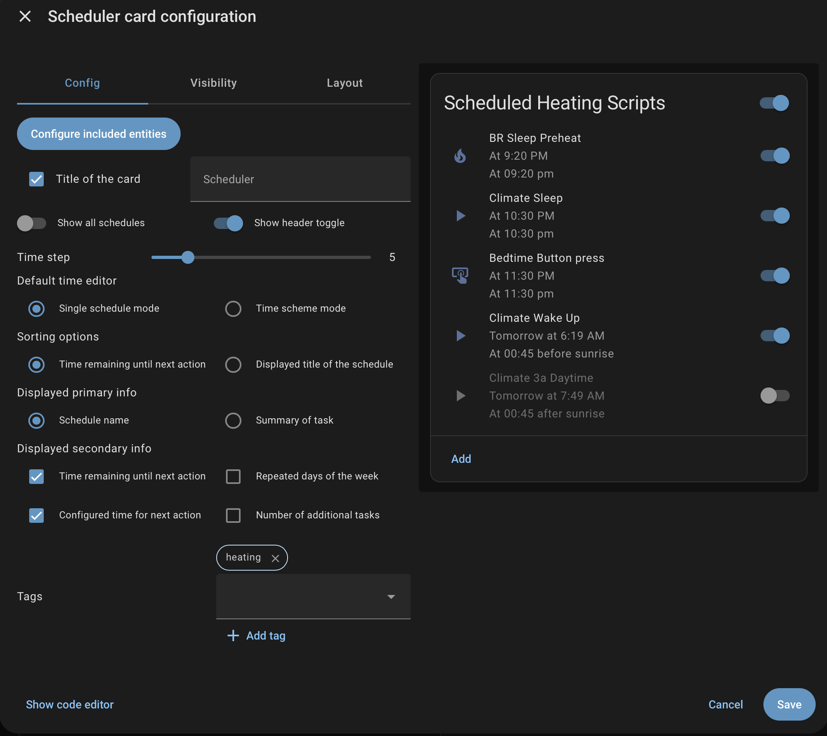Open the Layout tab
Image resolution: width=827 pixels, height=736 pixels.
345,83
